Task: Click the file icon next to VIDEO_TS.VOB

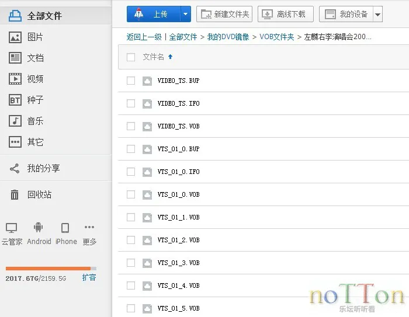Action: [x=147, y=126]
